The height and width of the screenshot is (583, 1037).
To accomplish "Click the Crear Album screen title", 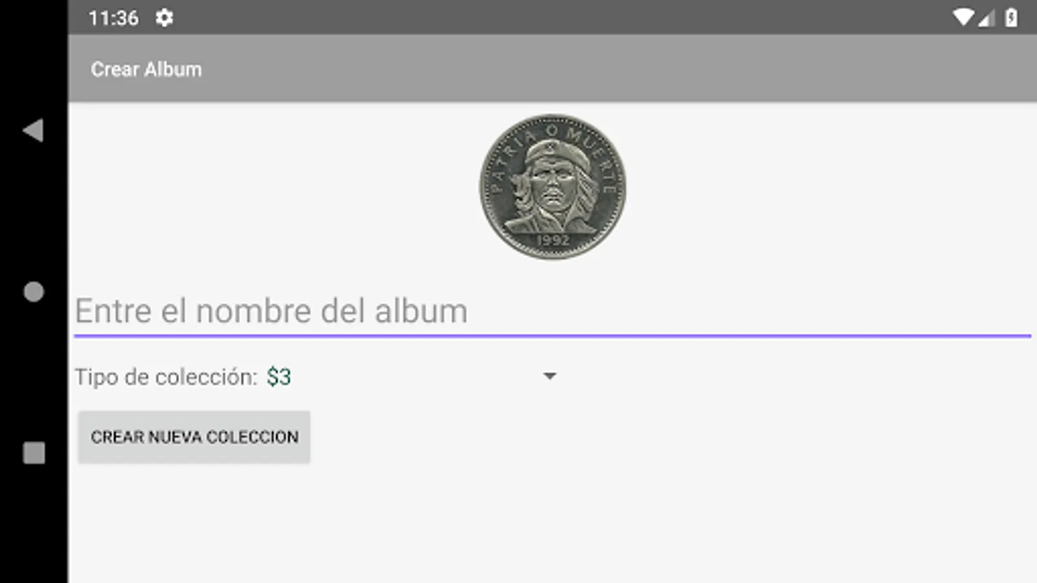I will click(146, 69).
